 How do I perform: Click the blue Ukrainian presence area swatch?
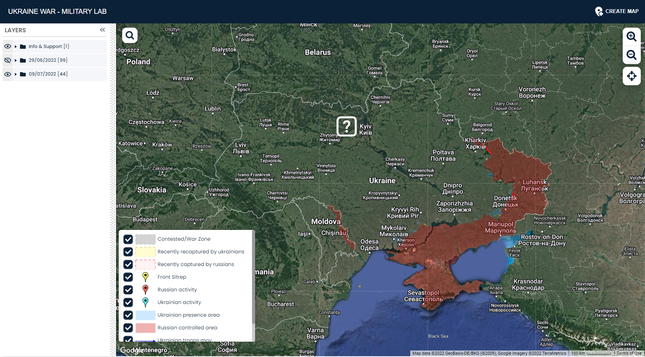pyautogui.click(x=145, y=315)
